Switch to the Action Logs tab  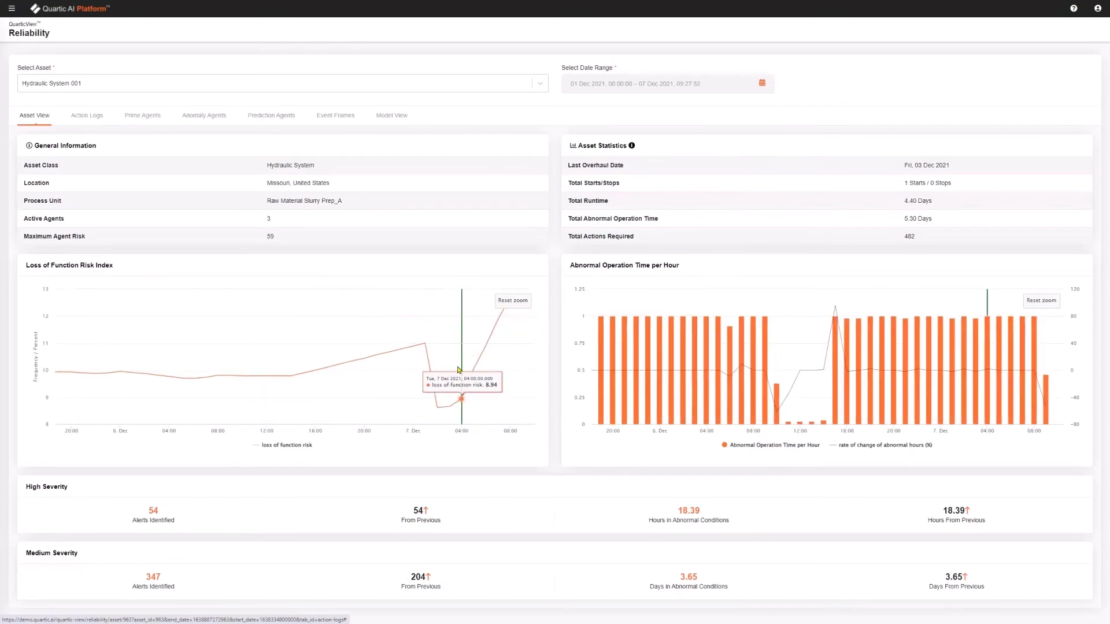coord(87,116)
